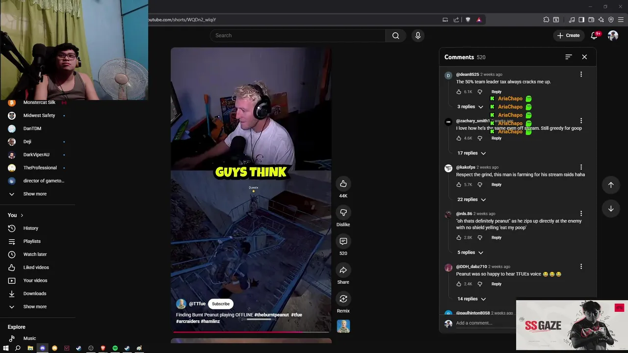
Task: Expand the 22 replies thread
Action: tap(471, 200)
